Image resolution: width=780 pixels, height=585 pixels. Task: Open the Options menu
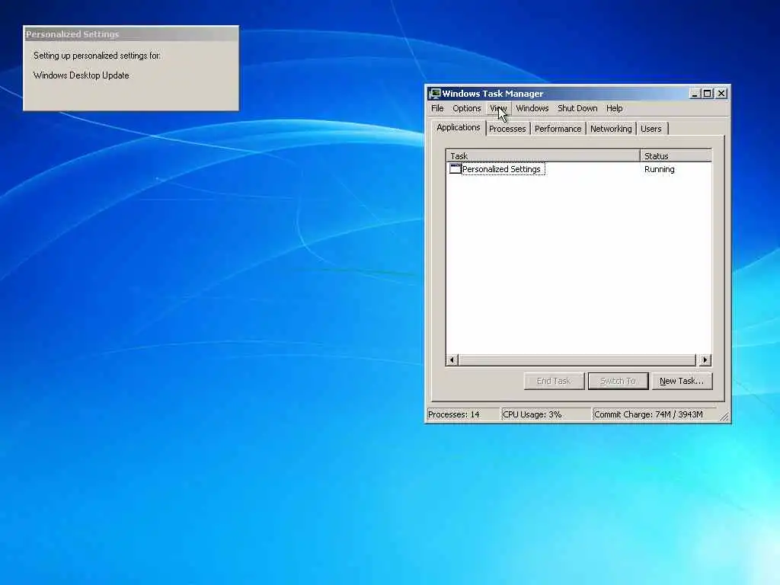(467, 108)
